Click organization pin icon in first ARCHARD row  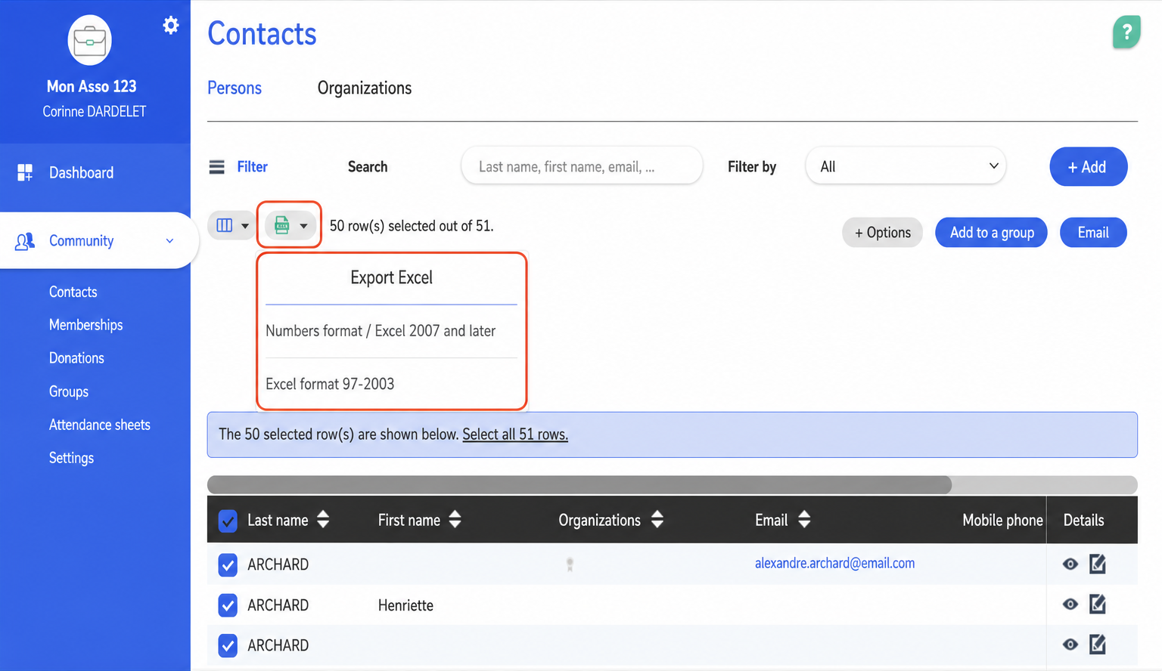pyautogui.click(x=570, y=564)
